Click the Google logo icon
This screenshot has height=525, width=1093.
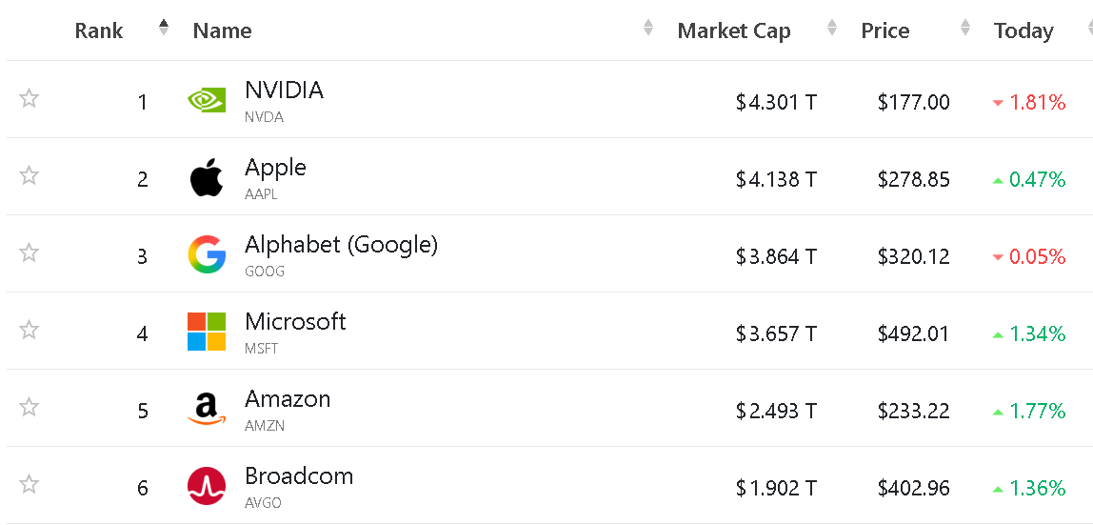coord(207,254)
